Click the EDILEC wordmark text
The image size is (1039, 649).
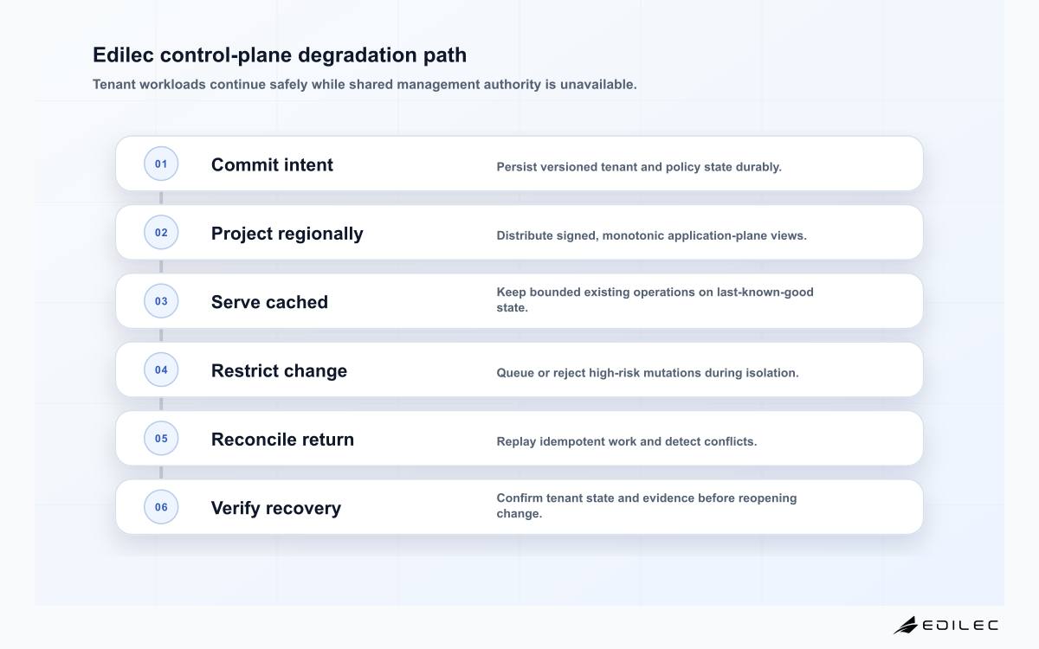pos(961,625)
